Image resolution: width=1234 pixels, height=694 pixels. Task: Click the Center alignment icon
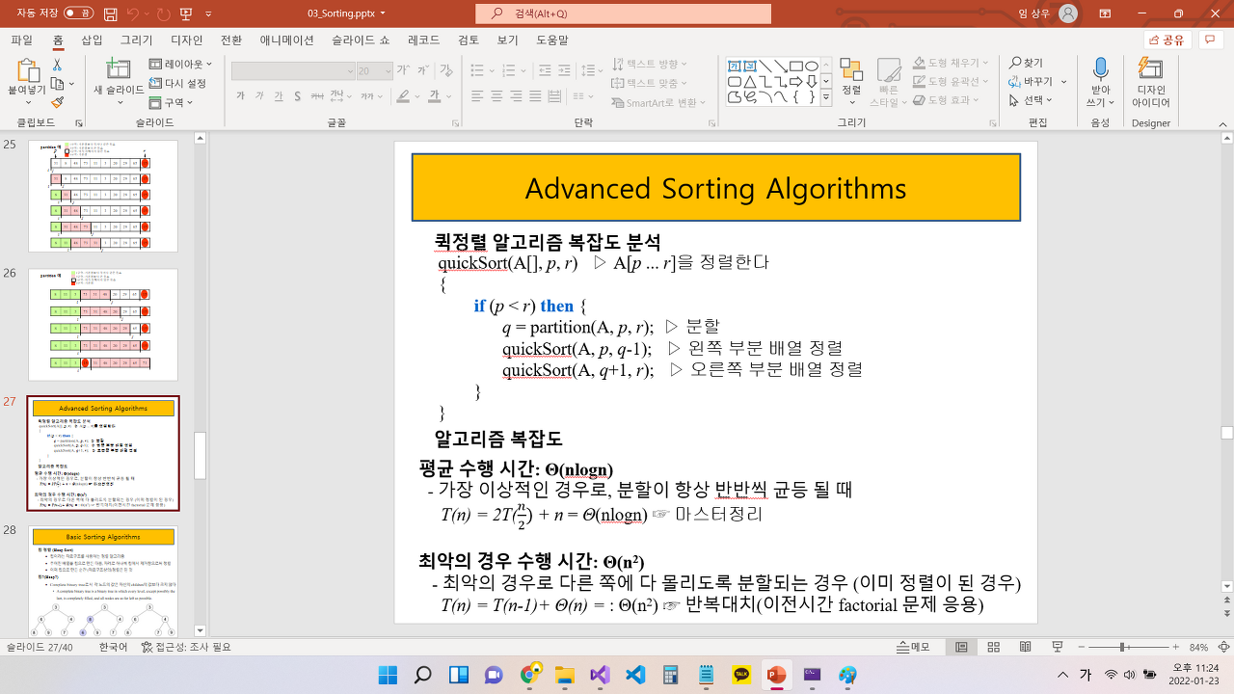tap(496, 96)
